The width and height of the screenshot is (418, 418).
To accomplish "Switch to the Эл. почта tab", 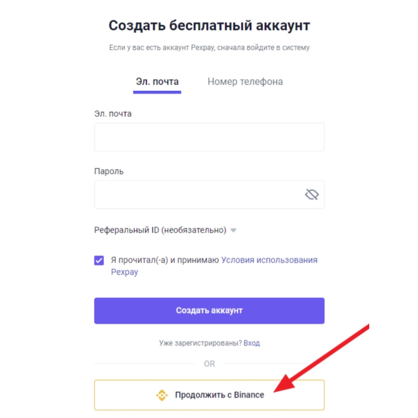I will [157, 82].
